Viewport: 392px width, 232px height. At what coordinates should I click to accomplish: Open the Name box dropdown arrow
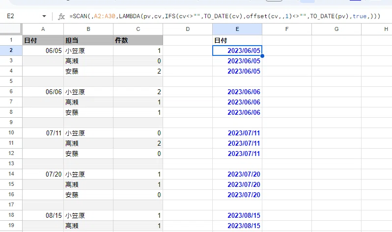point(44,16)
